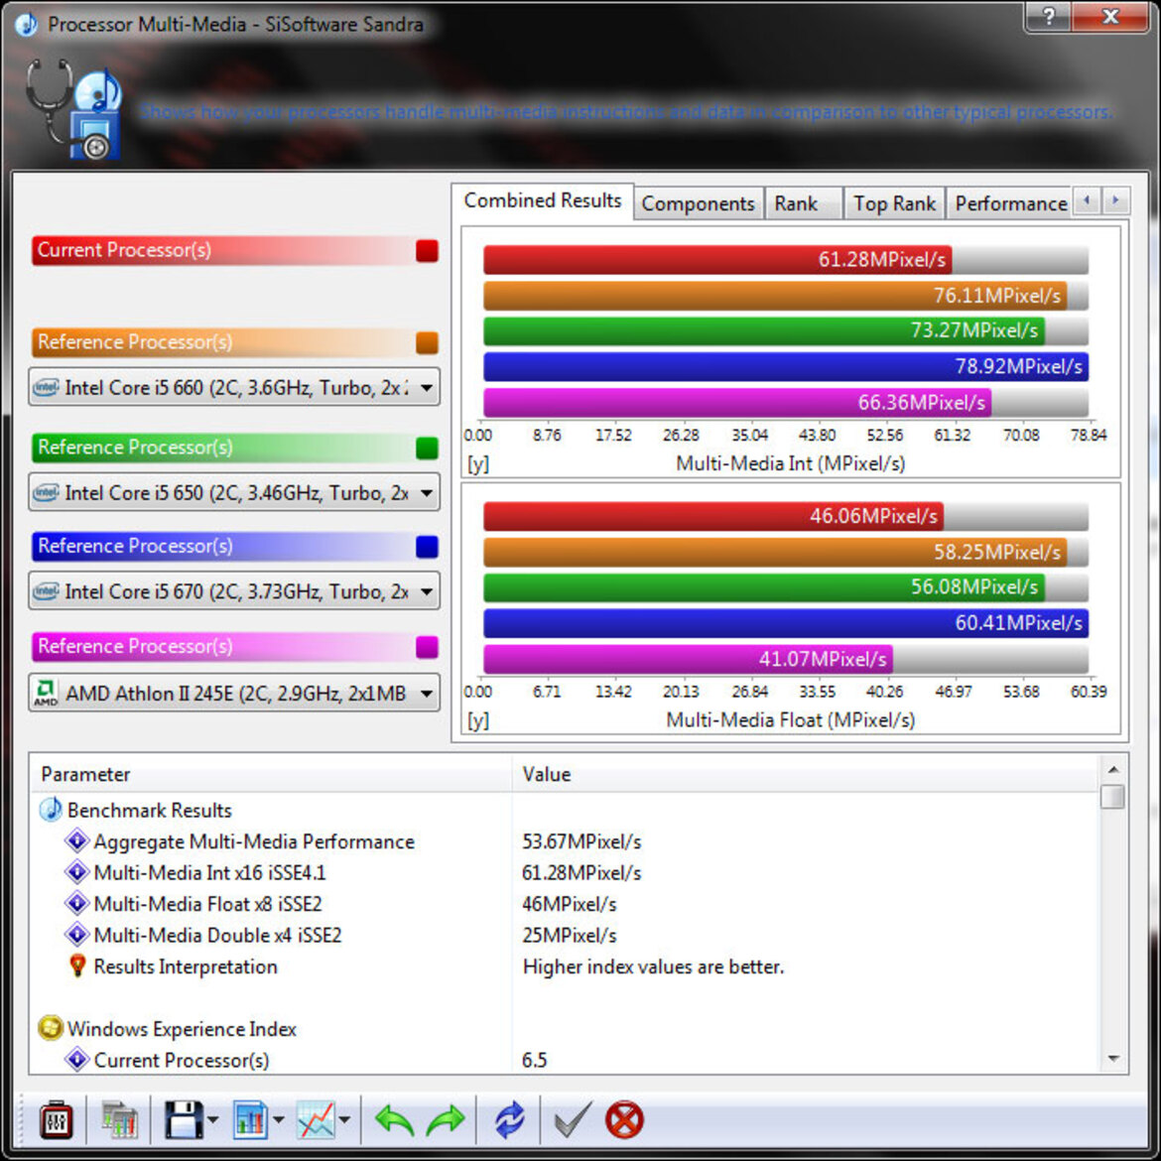Click the Value column header
The height and width of the screenshot is (1161, 1161).
coord(805,774)
